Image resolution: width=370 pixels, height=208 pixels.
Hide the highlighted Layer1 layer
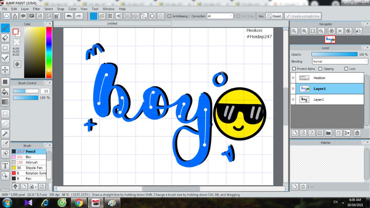[x=293, y=89]
